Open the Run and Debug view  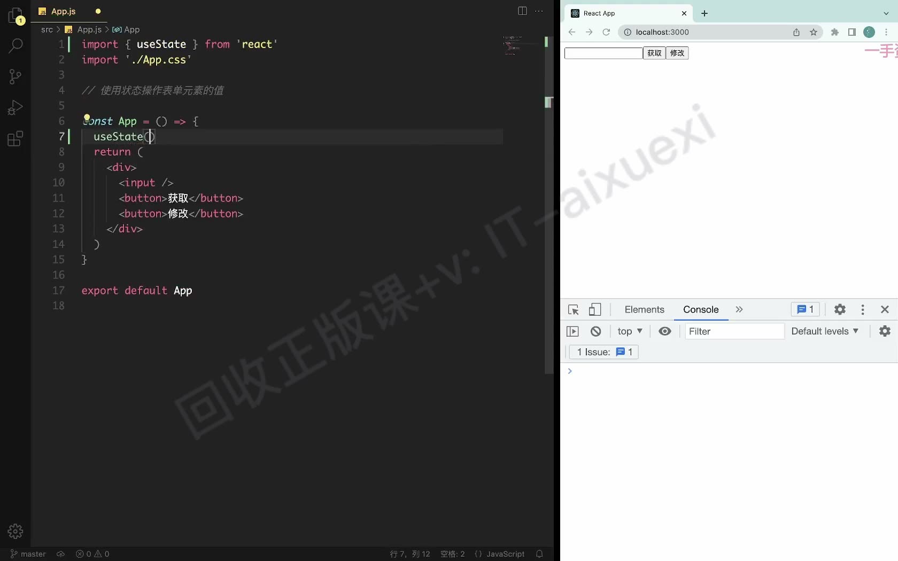[x=16, y=108]
